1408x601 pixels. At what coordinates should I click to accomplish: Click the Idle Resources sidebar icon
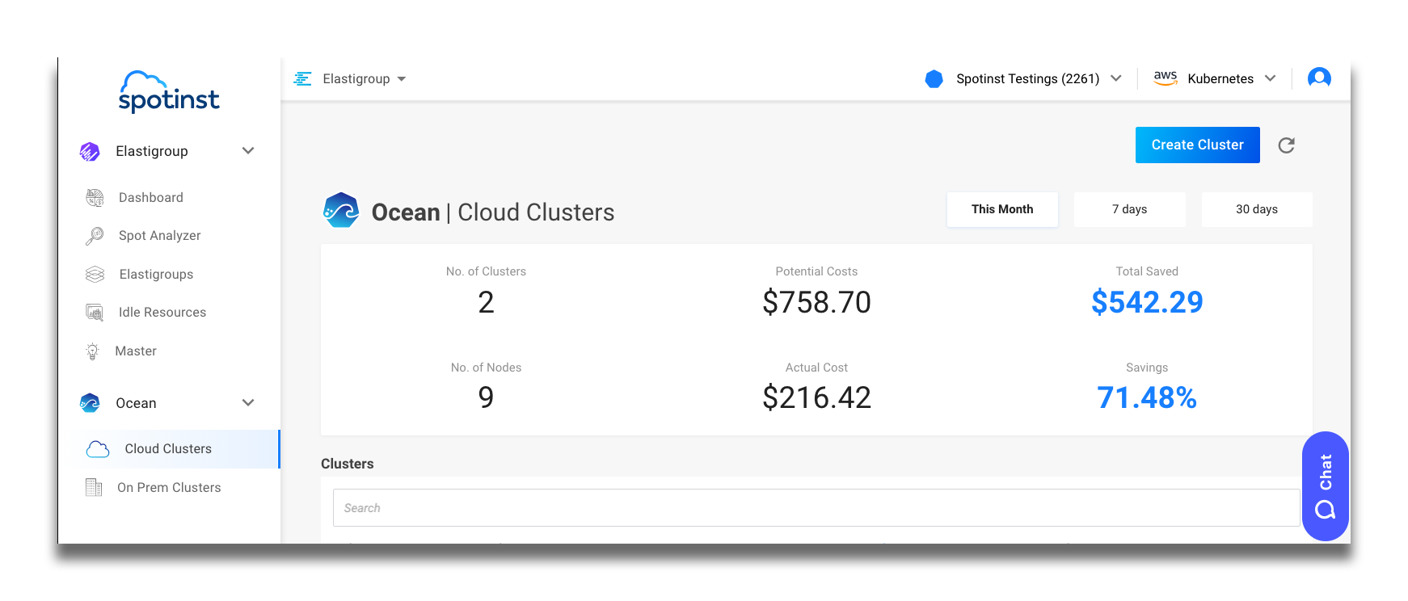click(x=95, y=313)
